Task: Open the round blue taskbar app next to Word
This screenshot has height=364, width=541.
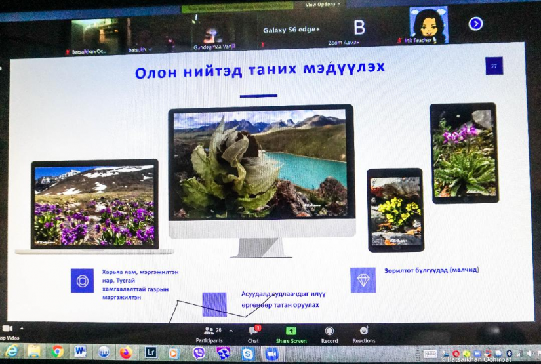Action: tap(104, 352)
